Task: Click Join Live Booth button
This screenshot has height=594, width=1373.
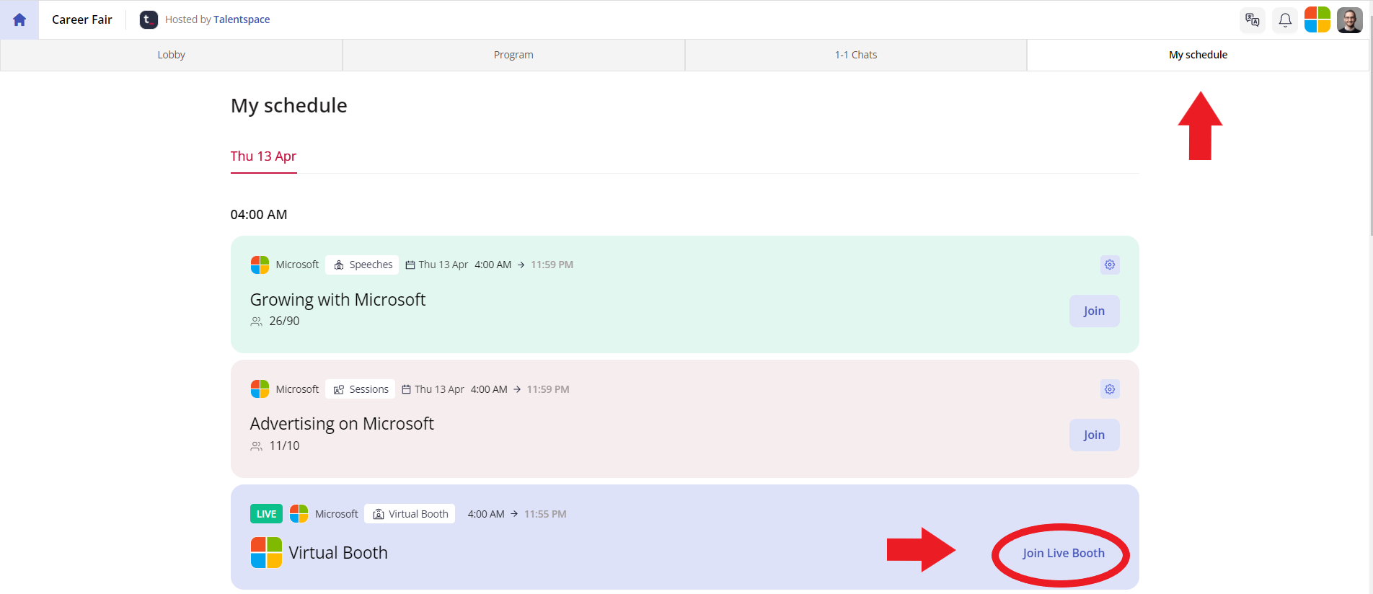Action: (x=1063, y=553)
